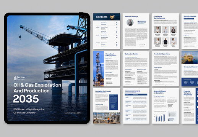The height and width of the screenshot is (137, 198).
Task: Click the blue sidebar box on Innovative Technology page
Action: coord(114,102)
